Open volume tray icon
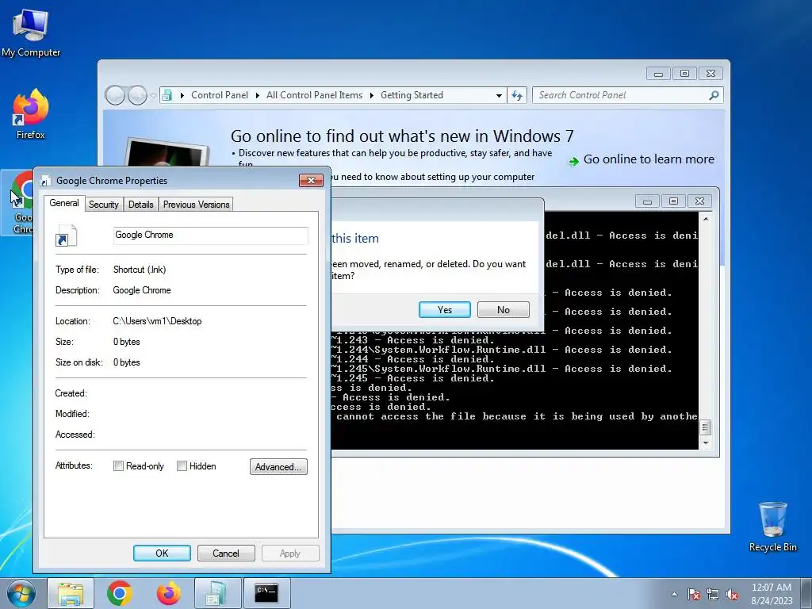Viewport: 812px width, 609px height. (x=732, y=594)
